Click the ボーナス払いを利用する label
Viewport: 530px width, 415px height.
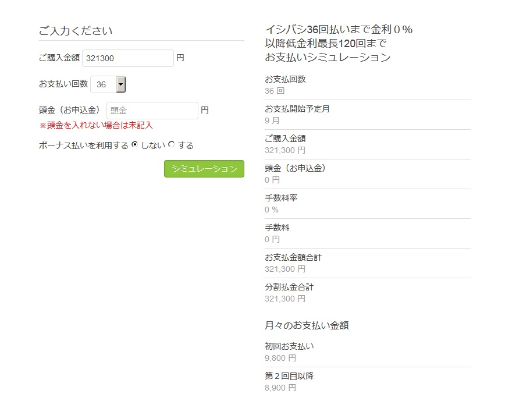tap(84, 146)
